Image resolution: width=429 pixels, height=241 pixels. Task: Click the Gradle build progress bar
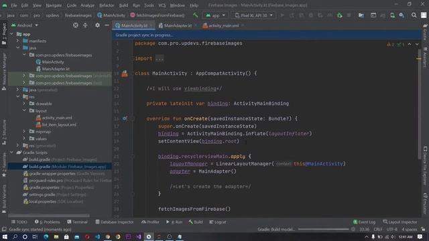324,229
